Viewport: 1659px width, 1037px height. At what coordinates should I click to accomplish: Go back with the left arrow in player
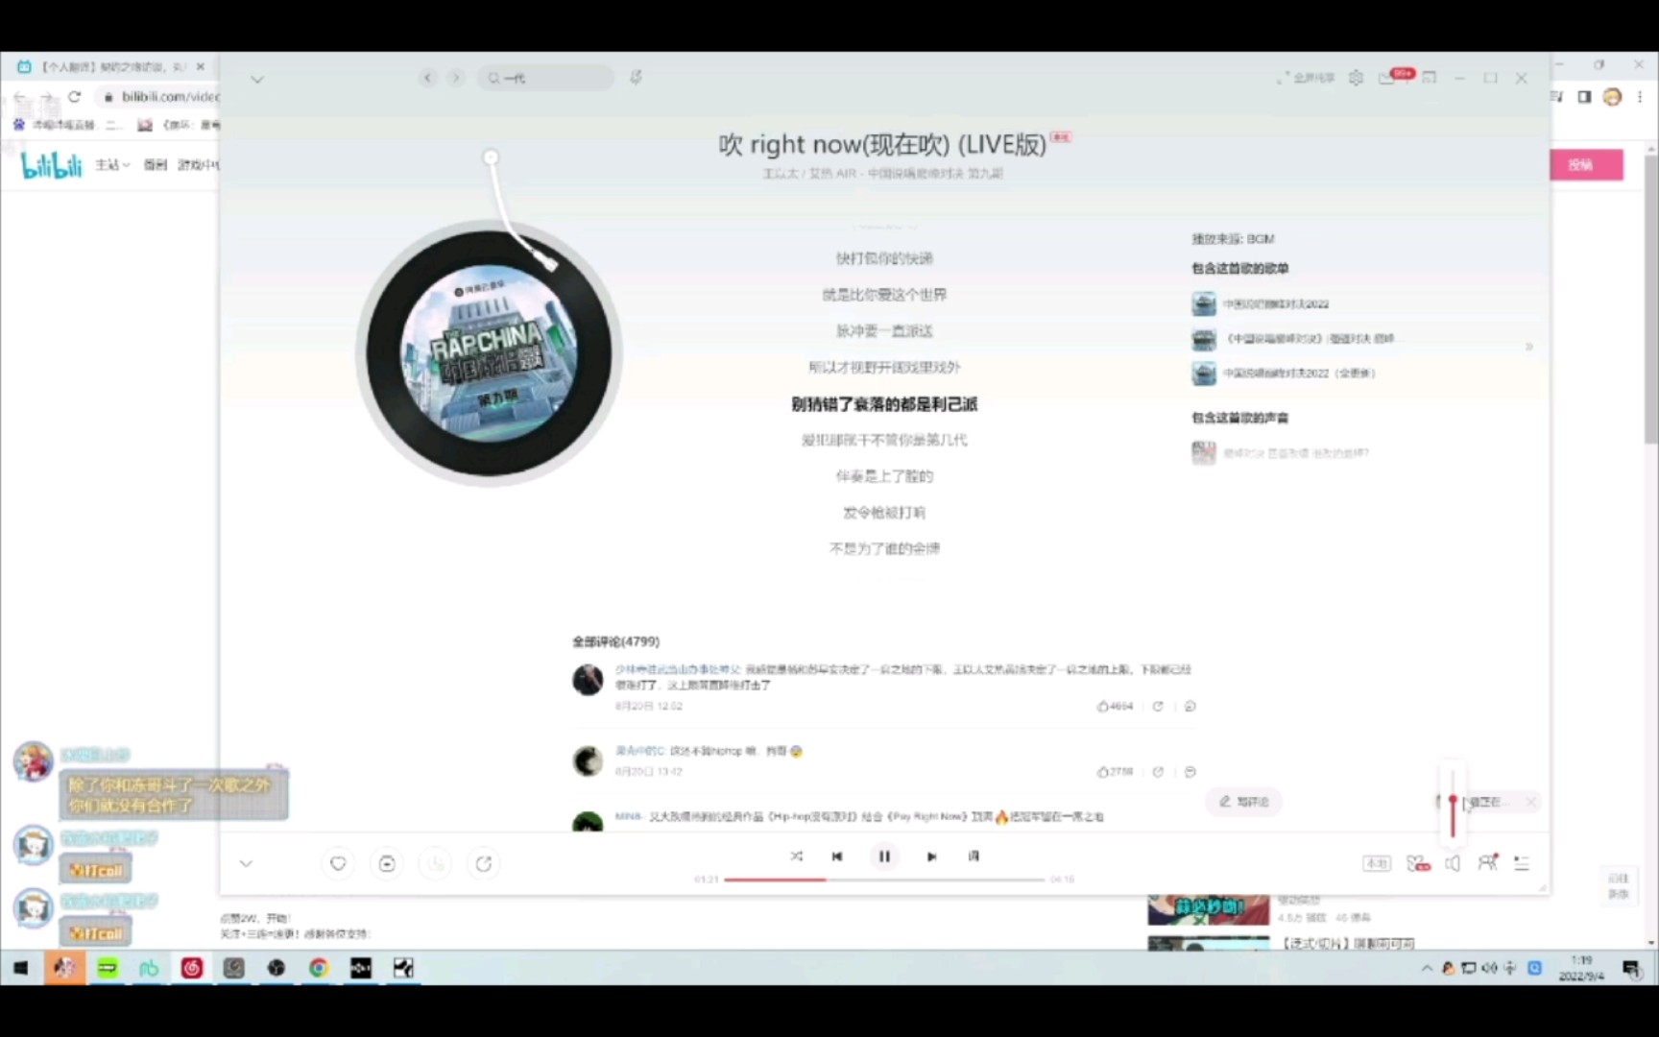click(428, 78)
